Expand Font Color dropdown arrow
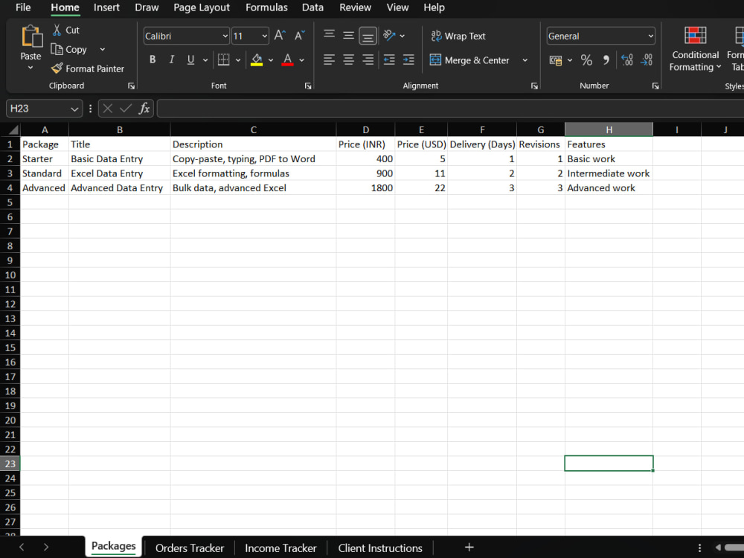This screenshot has height=558, width=744. pos(302,60)
